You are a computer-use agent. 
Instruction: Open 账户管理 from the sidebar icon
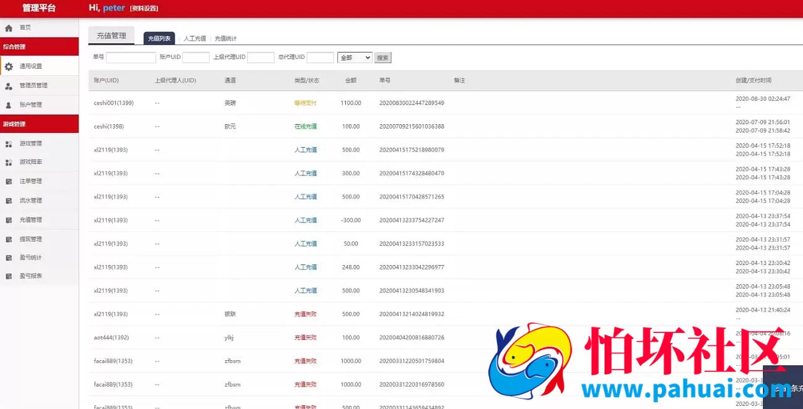point(10,105)
